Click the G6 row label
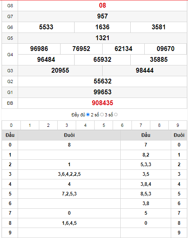Image resolution: width=188 pixels, height=238 pixels. (10, 27)
